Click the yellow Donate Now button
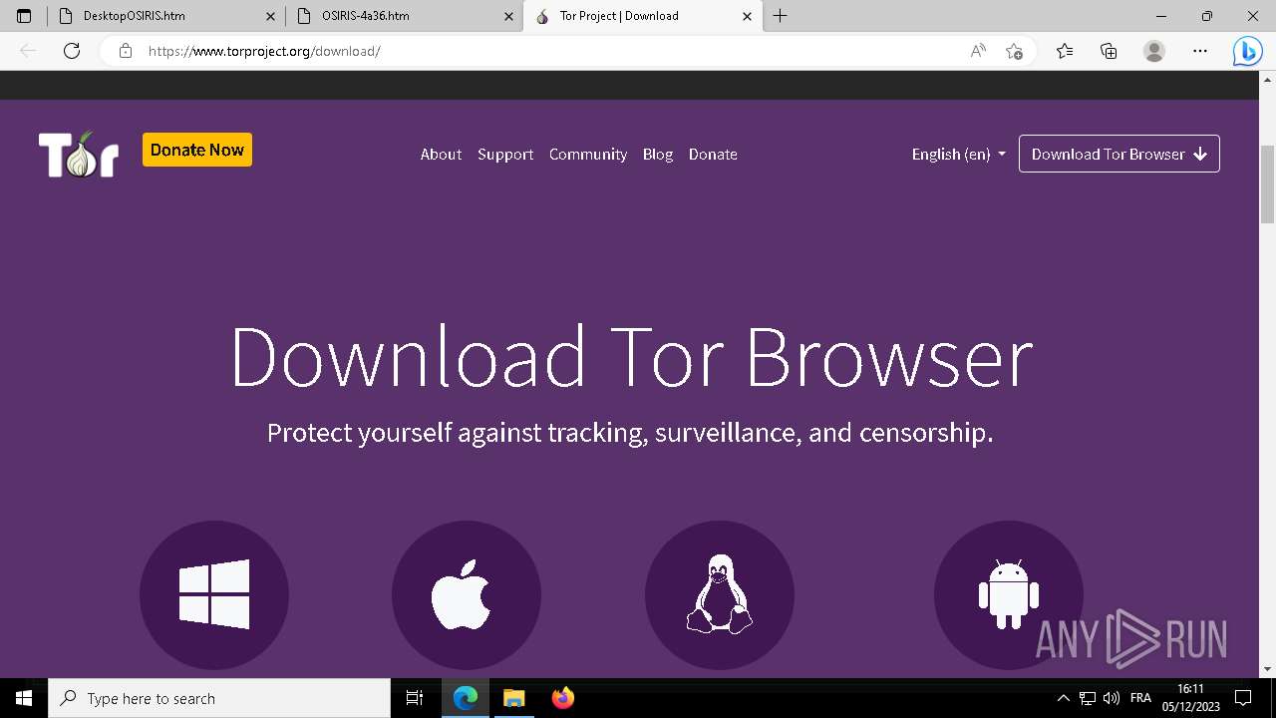 197,150
